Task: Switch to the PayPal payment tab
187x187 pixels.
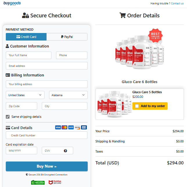Action: tap(67, 37)
